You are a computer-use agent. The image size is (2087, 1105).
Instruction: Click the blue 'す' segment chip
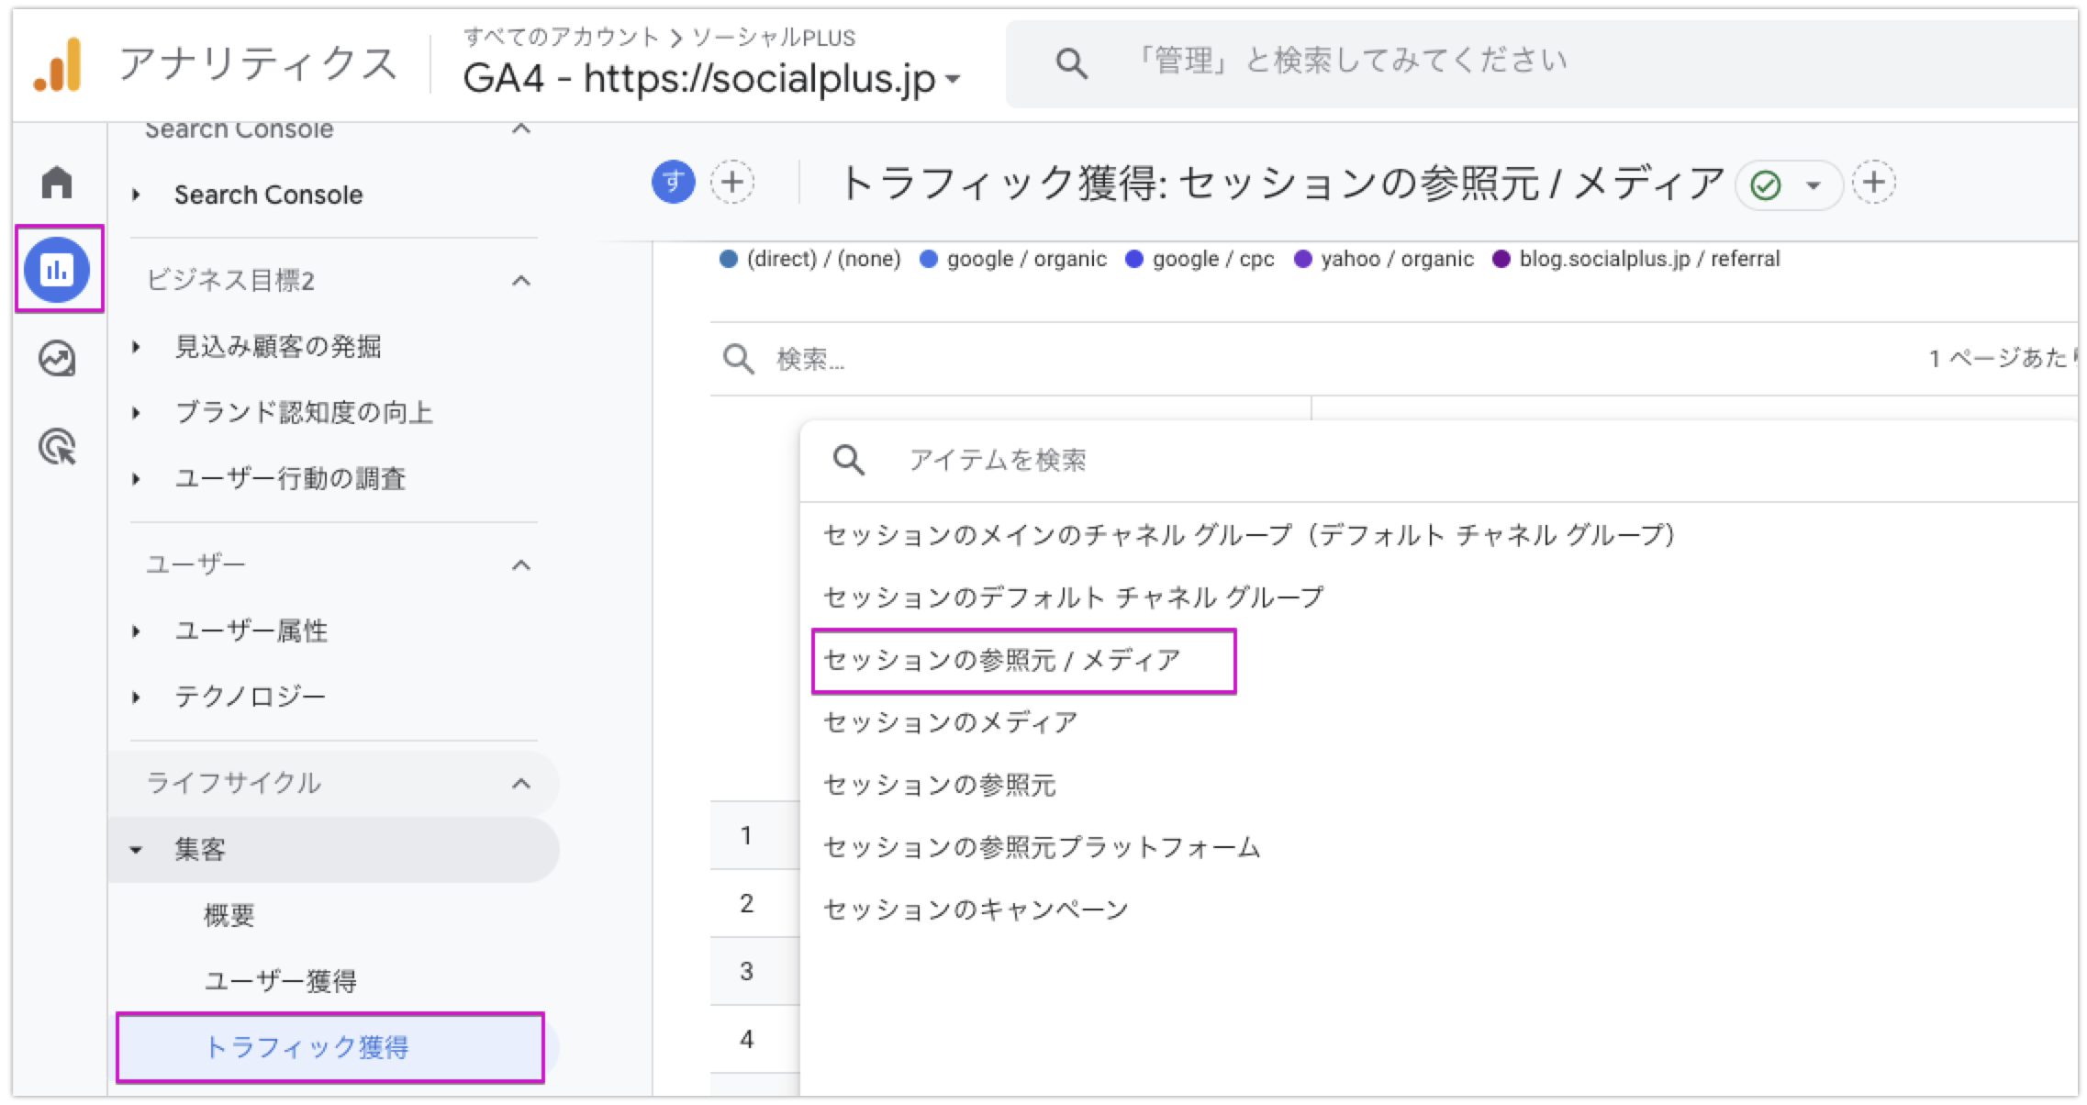(x=674, y=182)
